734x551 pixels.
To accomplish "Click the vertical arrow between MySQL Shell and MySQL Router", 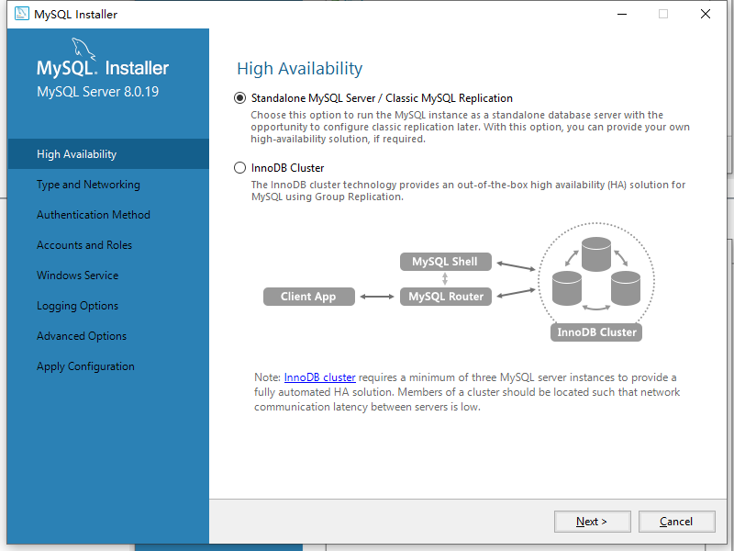I will [445, 279].
